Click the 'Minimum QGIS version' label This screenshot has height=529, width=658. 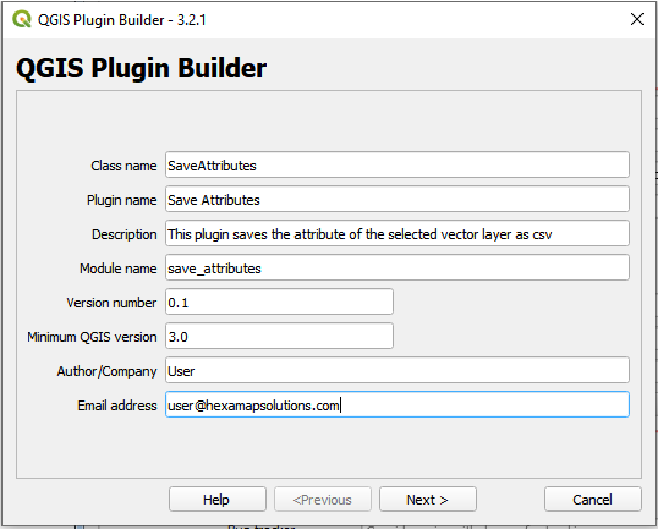pos(92,337)
